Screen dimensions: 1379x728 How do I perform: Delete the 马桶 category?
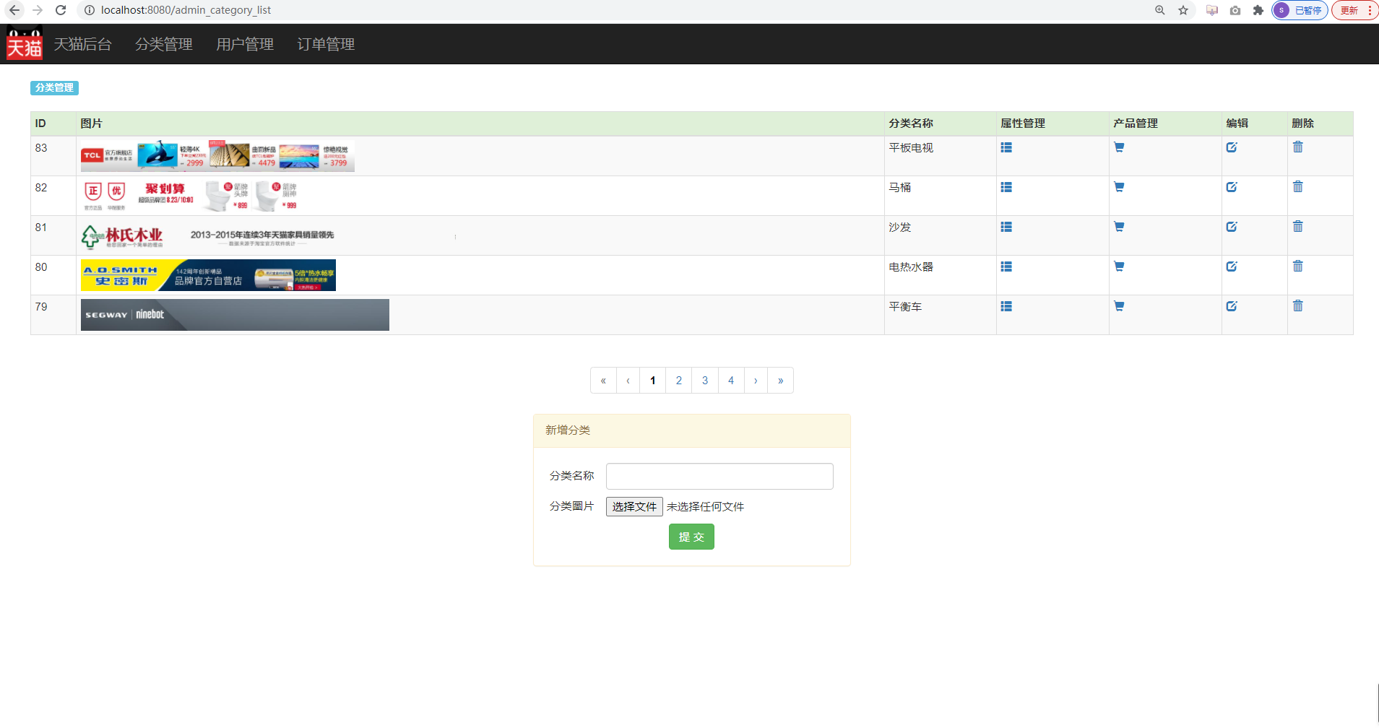(x=1298, y=187)
